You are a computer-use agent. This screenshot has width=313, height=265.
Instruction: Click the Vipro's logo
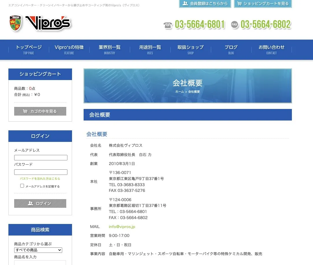point(40,23)
